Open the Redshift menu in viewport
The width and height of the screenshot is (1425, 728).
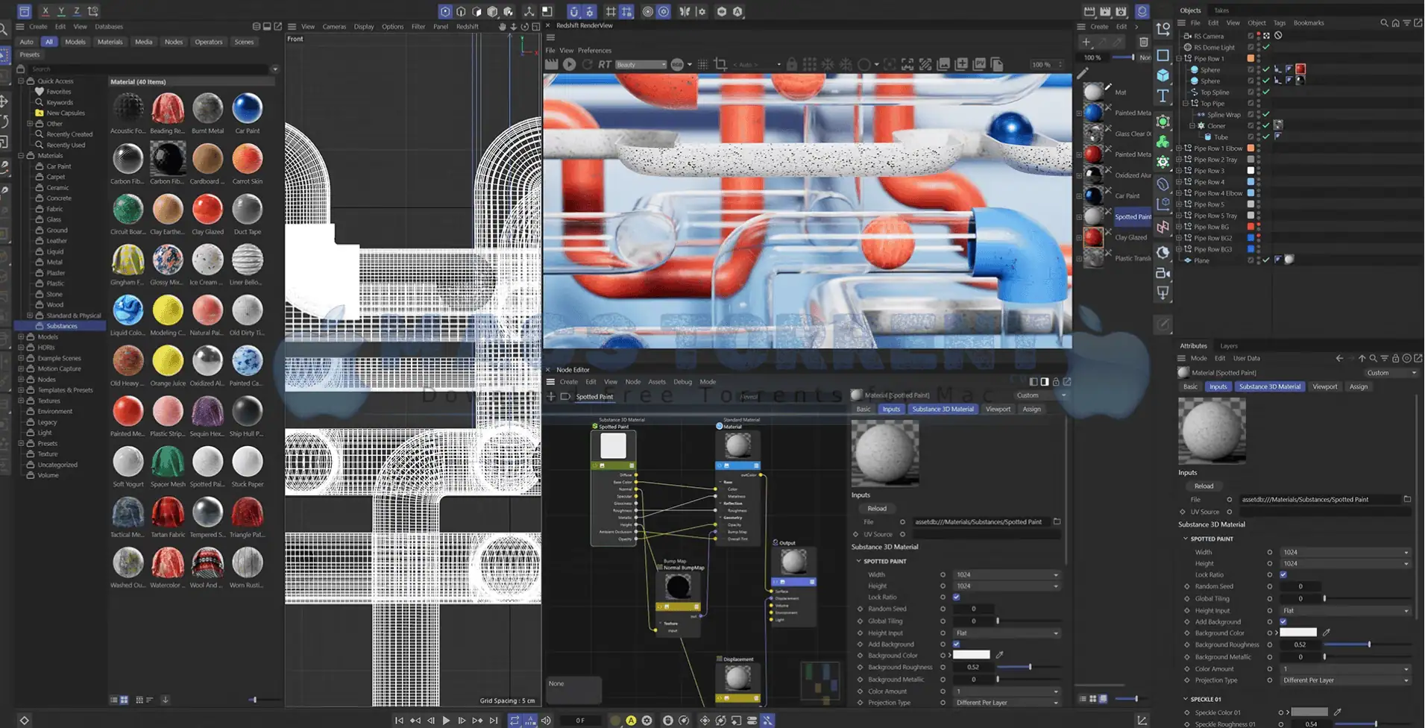click(468, 27)
